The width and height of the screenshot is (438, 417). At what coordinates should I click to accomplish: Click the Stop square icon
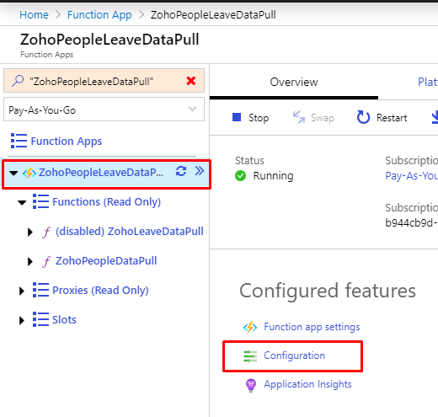coord(237,117)
